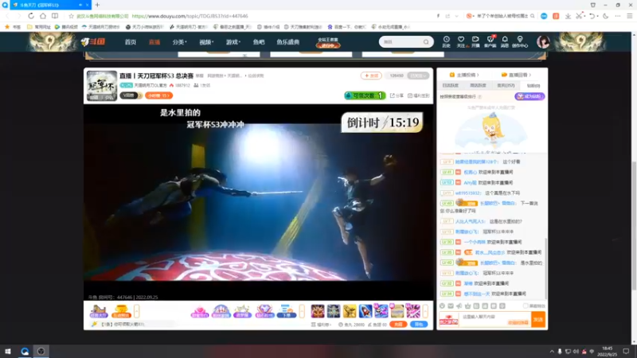Expand the arrow after the download icon

click(x=302, y=311)
